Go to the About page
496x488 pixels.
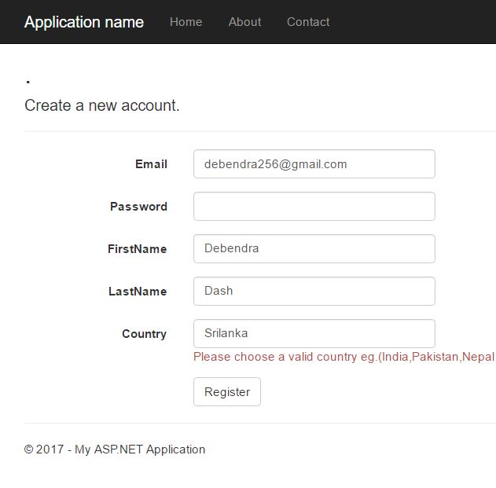pos(244,22)
